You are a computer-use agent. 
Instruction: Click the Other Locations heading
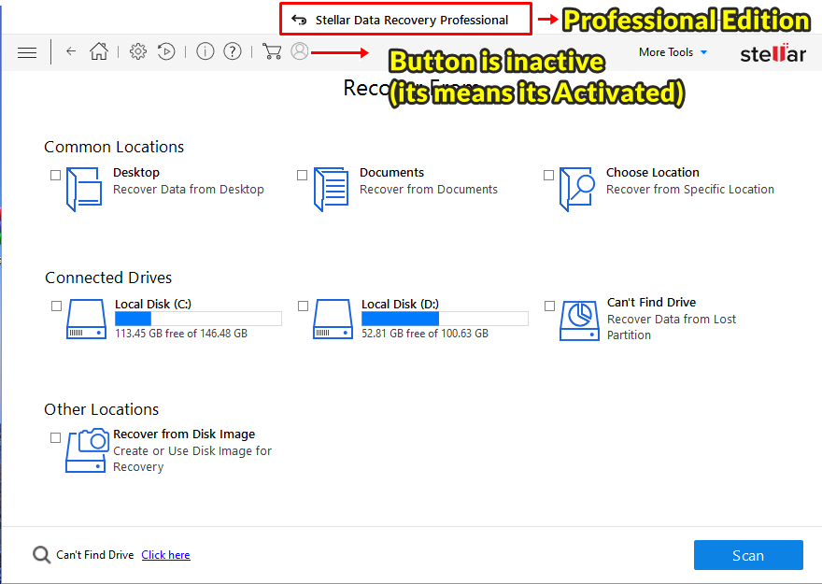pos(101,409)
